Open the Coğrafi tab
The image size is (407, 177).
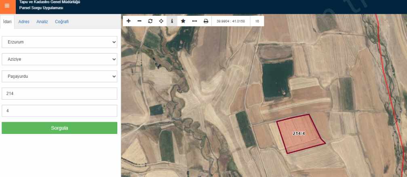(62, 22)
